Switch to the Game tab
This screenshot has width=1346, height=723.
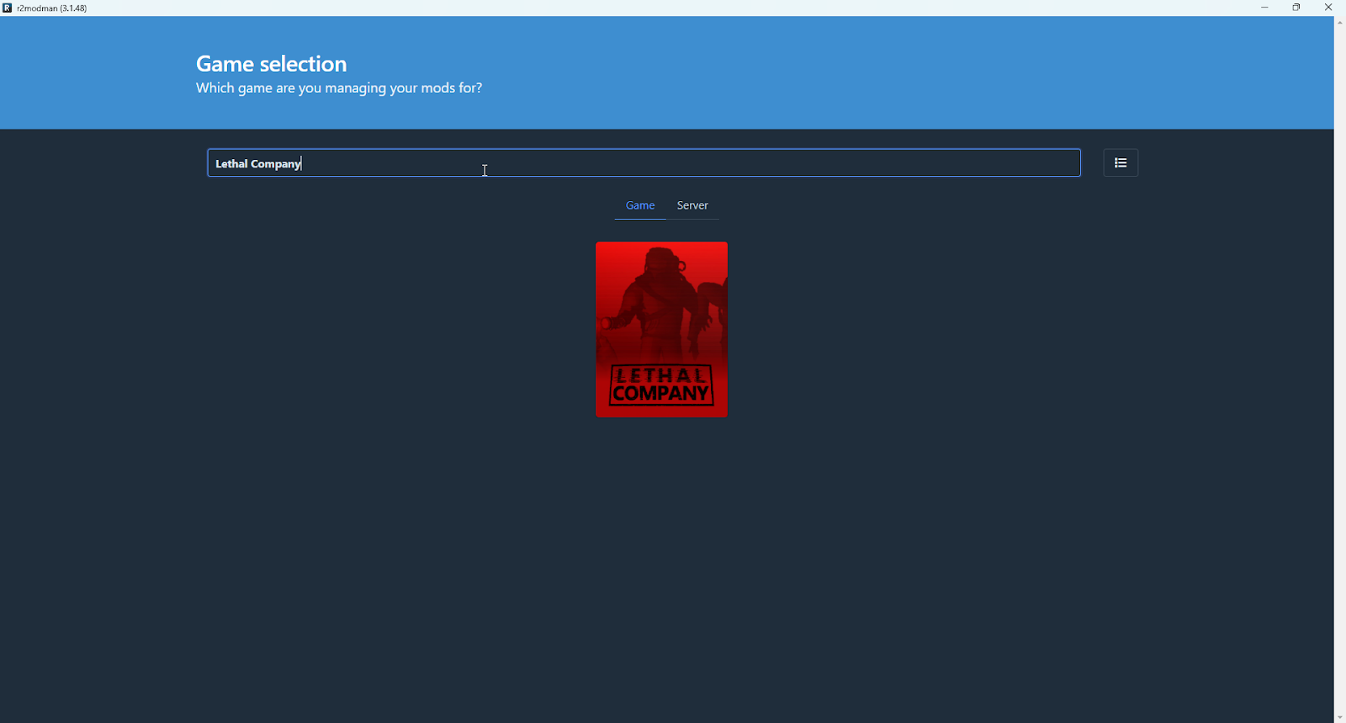point(640,205)
